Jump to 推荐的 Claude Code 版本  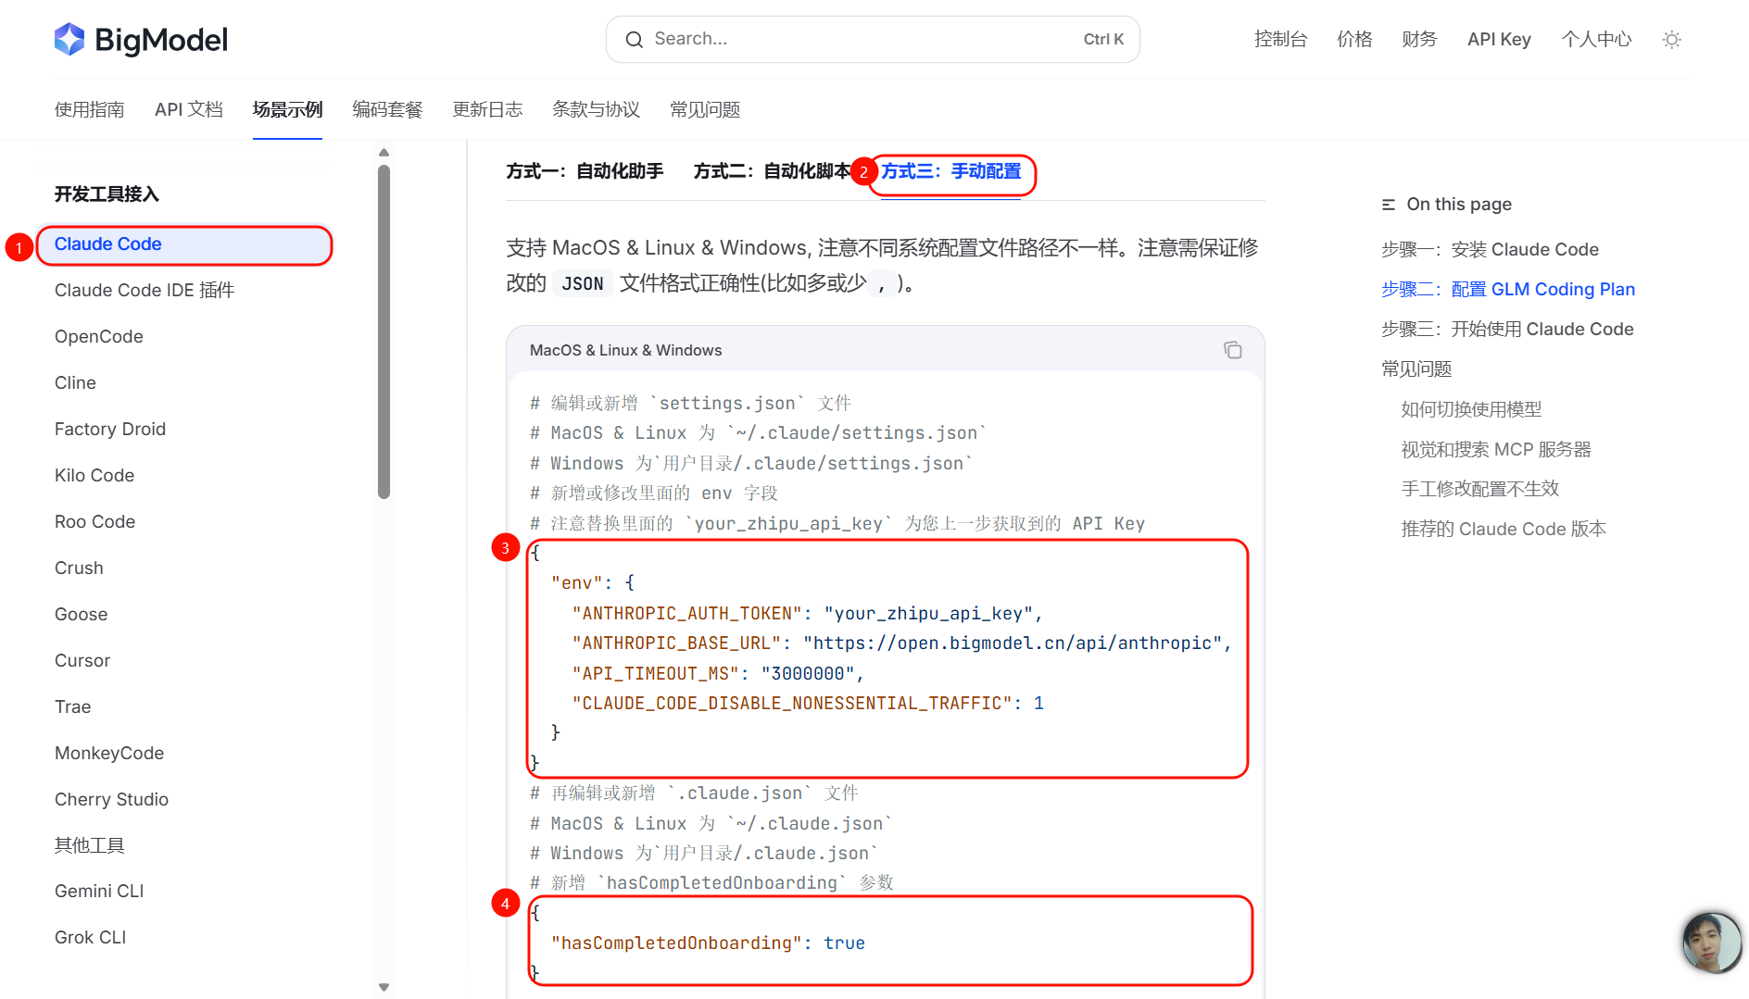[1504, 530]
